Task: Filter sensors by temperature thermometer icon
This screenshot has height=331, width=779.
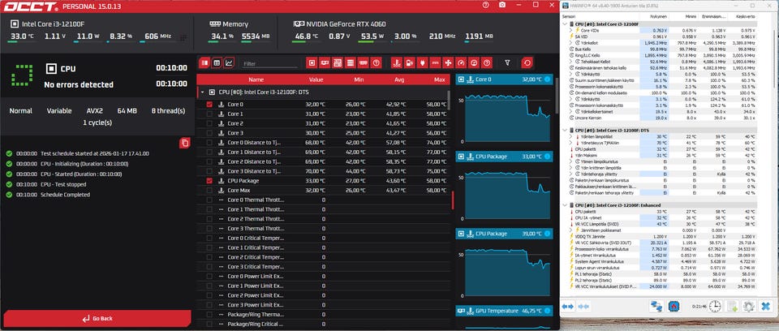Action: coord(397,63)
